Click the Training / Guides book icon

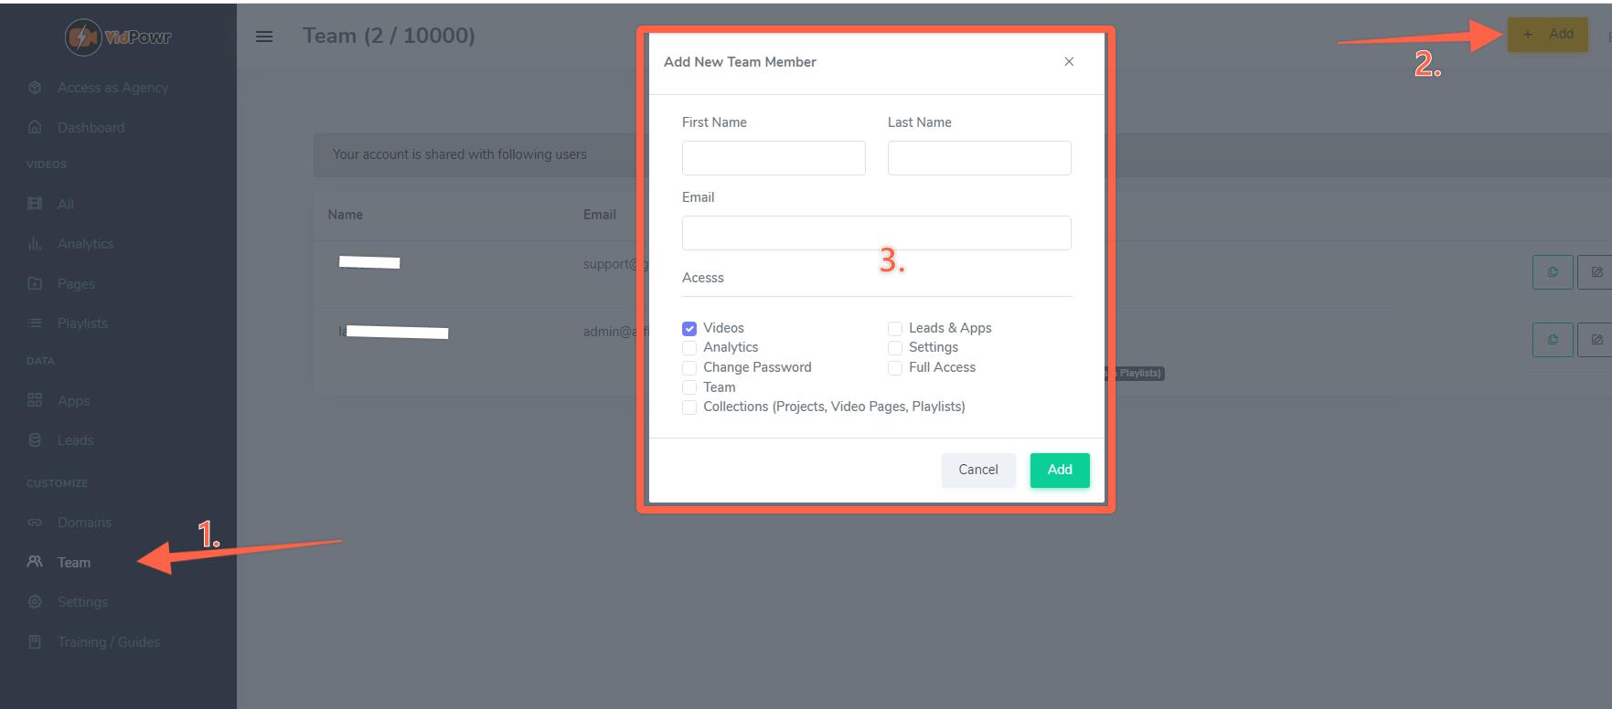tap(35, 641)
